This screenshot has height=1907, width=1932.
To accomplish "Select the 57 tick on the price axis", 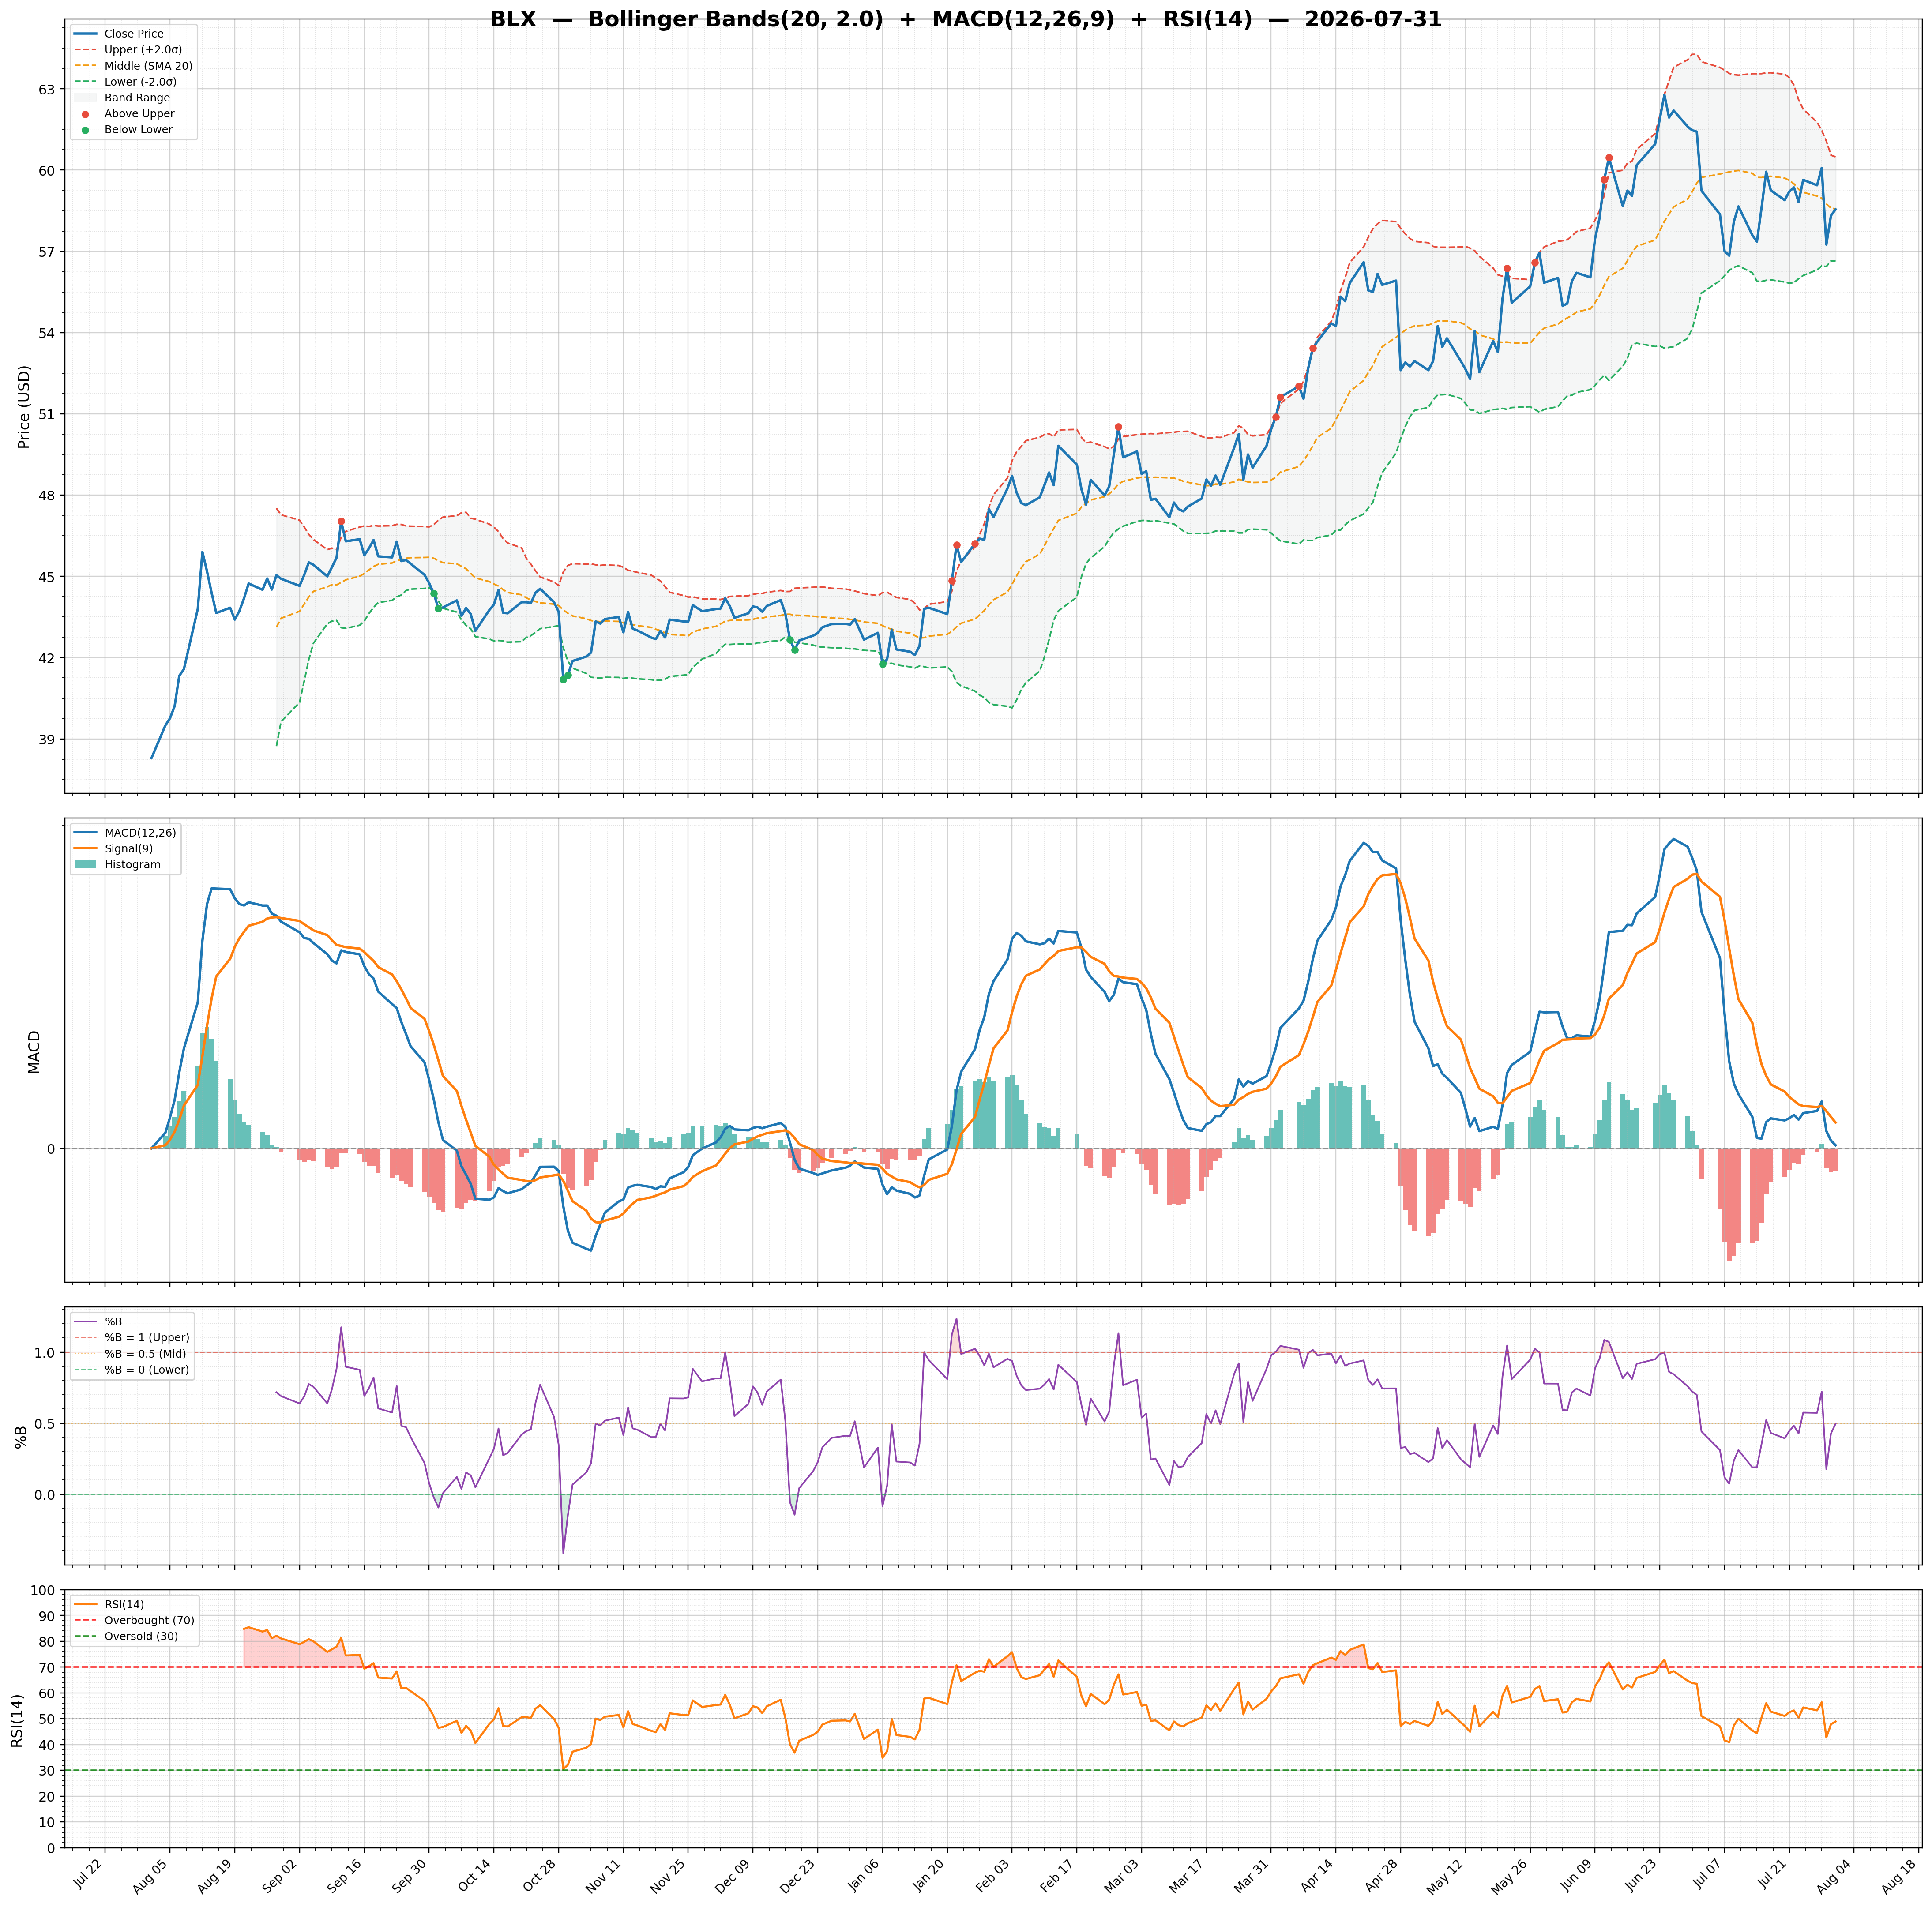I will [47, 252].
